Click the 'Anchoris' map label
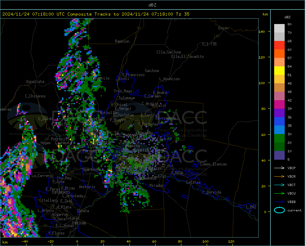 tap(87, 187)
